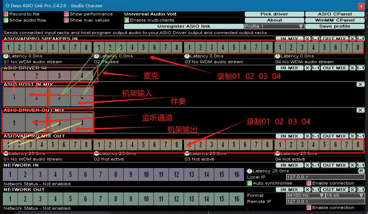Click Save profile button

pos(335,26)
